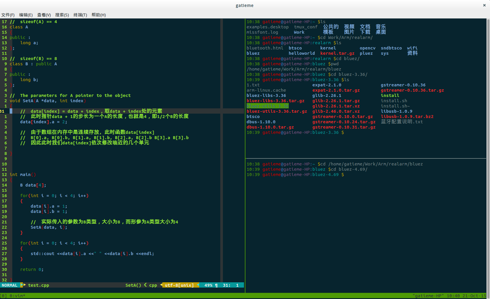Click the pluez directory name

(x=366, y=53)
